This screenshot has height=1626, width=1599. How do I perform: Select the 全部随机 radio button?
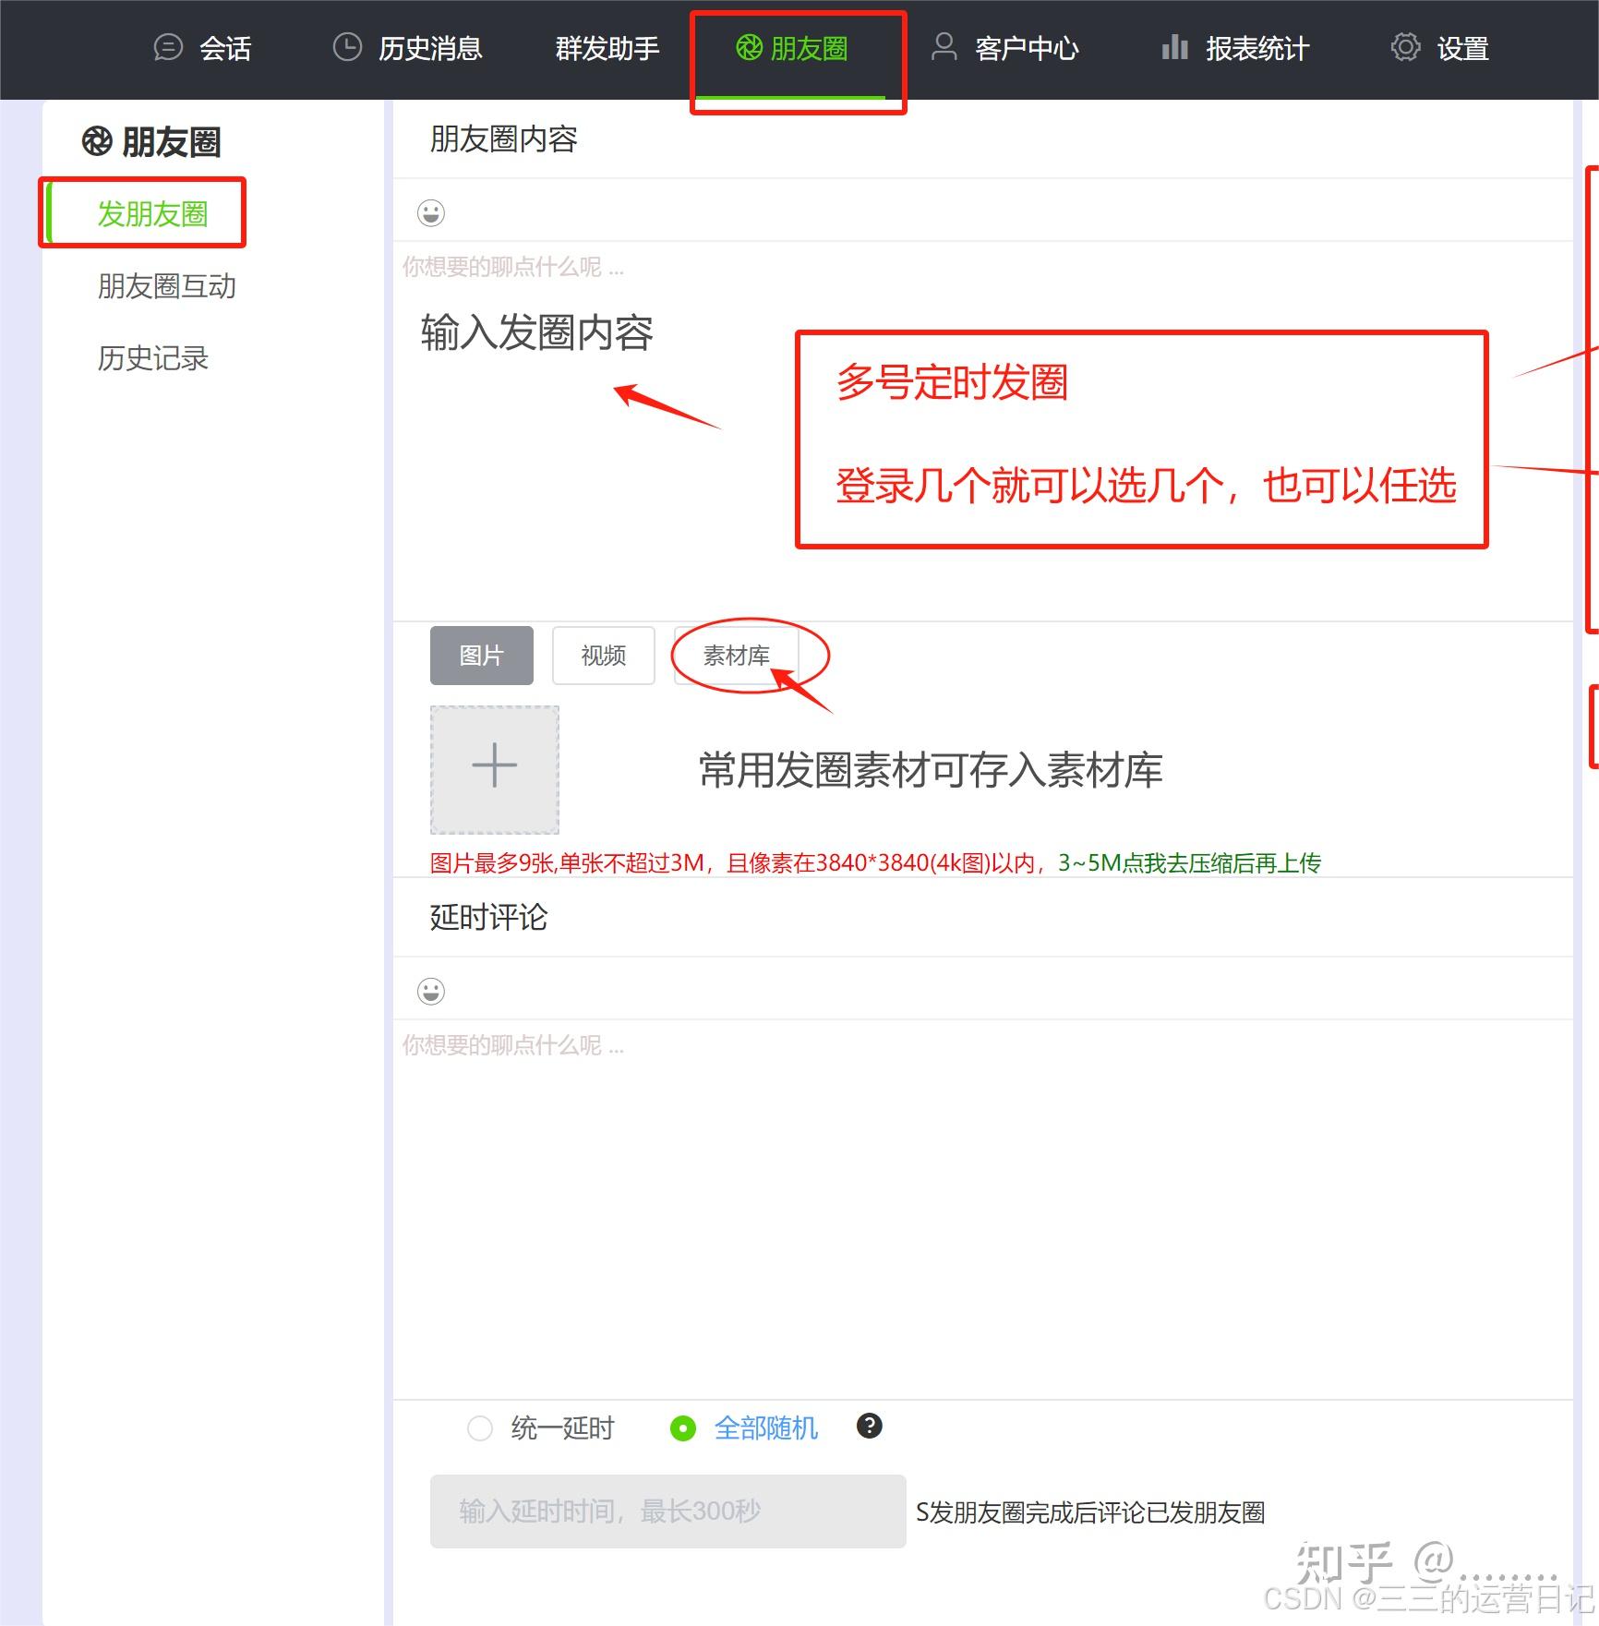[x=682, y=1427]
